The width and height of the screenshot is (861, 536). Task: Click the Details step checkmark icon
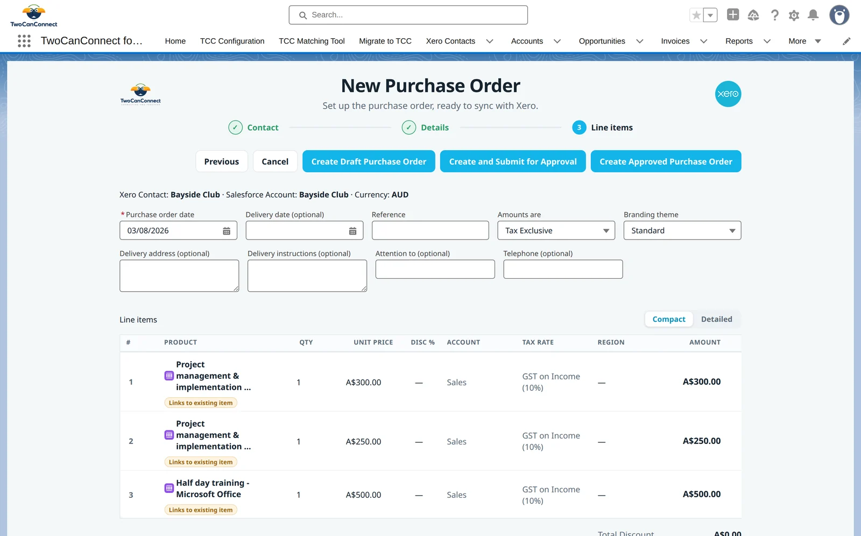click(x=409, y=128)
